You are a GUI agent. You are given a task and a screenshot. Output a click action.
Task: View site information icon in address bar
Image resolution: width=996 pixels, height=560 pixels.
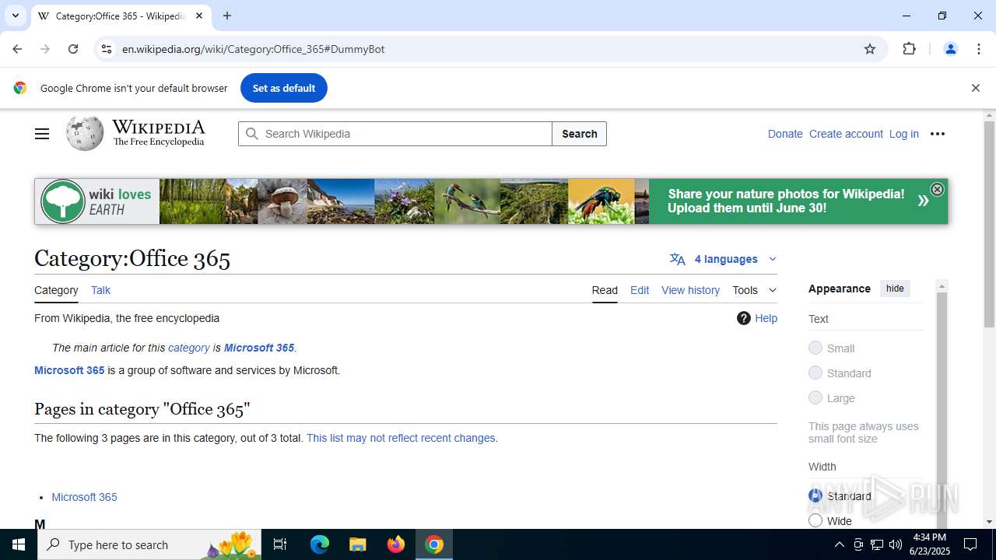tap(107, 49)
